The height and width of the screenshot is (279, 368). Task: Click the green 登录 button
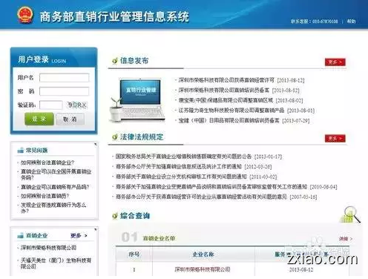[39, 119]
